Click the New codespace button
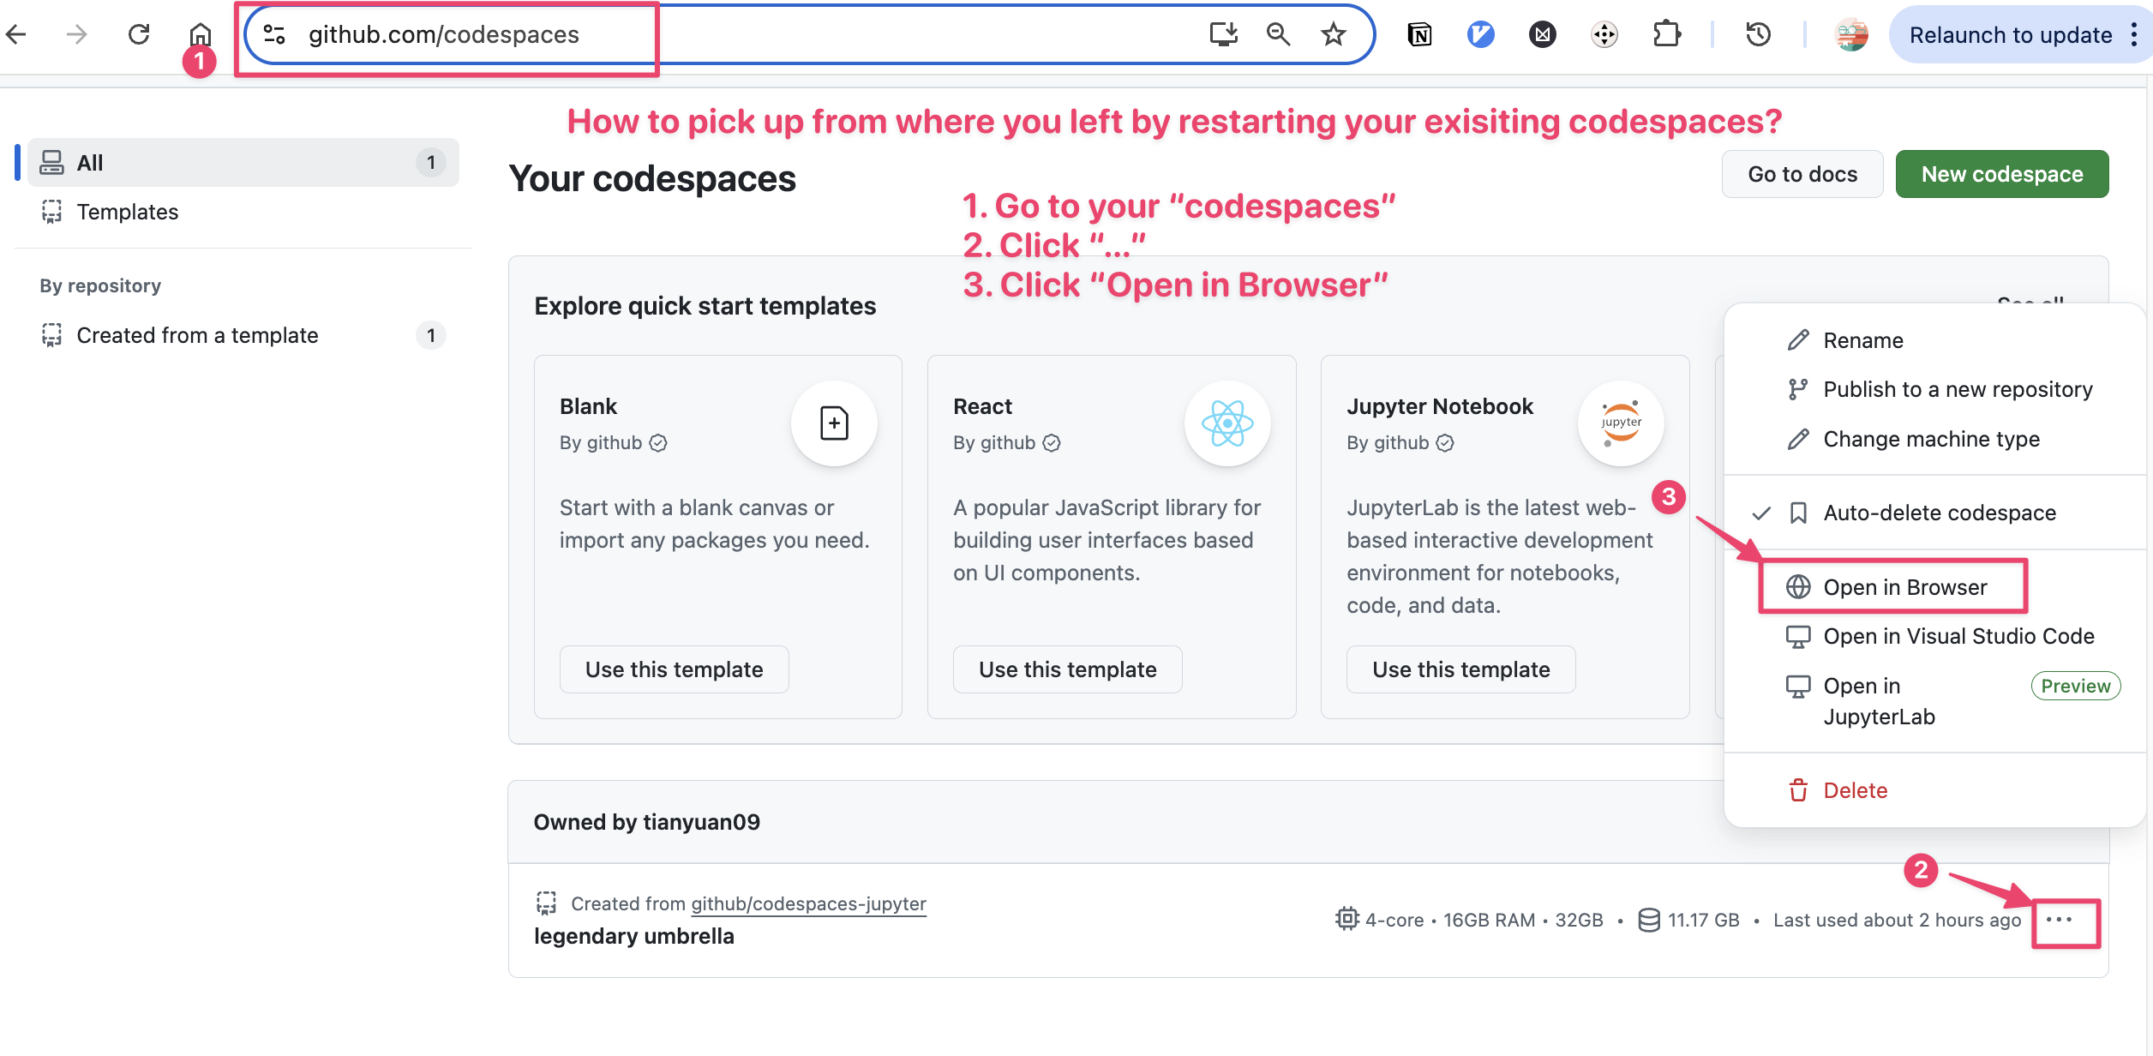Image resolution: width=2153 pixels, height=1056 pixels. coord(2001,174)
